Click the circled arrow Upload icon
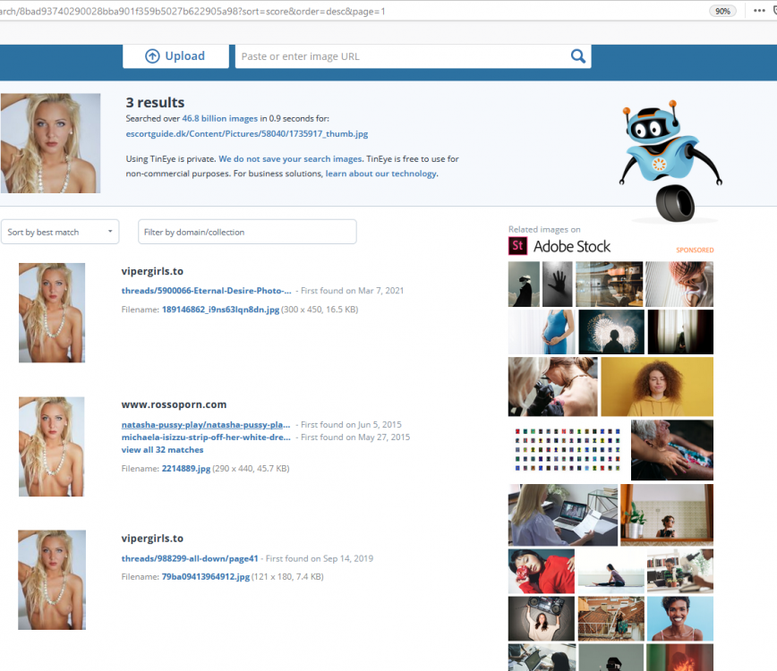The height and width of the screenshot is (671, 777). (154, 55)
